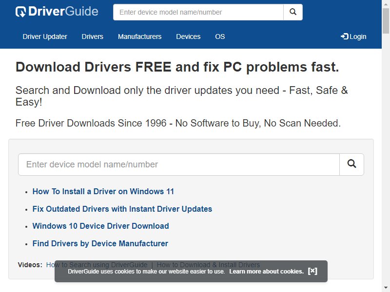This screenshot has height=292, width=390.
Task: Click the DriverGuide logo
Action: (x=57, y=12)
